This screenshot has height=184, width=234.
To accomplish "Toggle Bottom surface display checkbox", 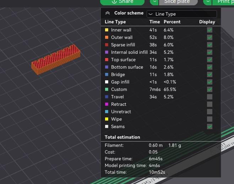I will (209, 67).
